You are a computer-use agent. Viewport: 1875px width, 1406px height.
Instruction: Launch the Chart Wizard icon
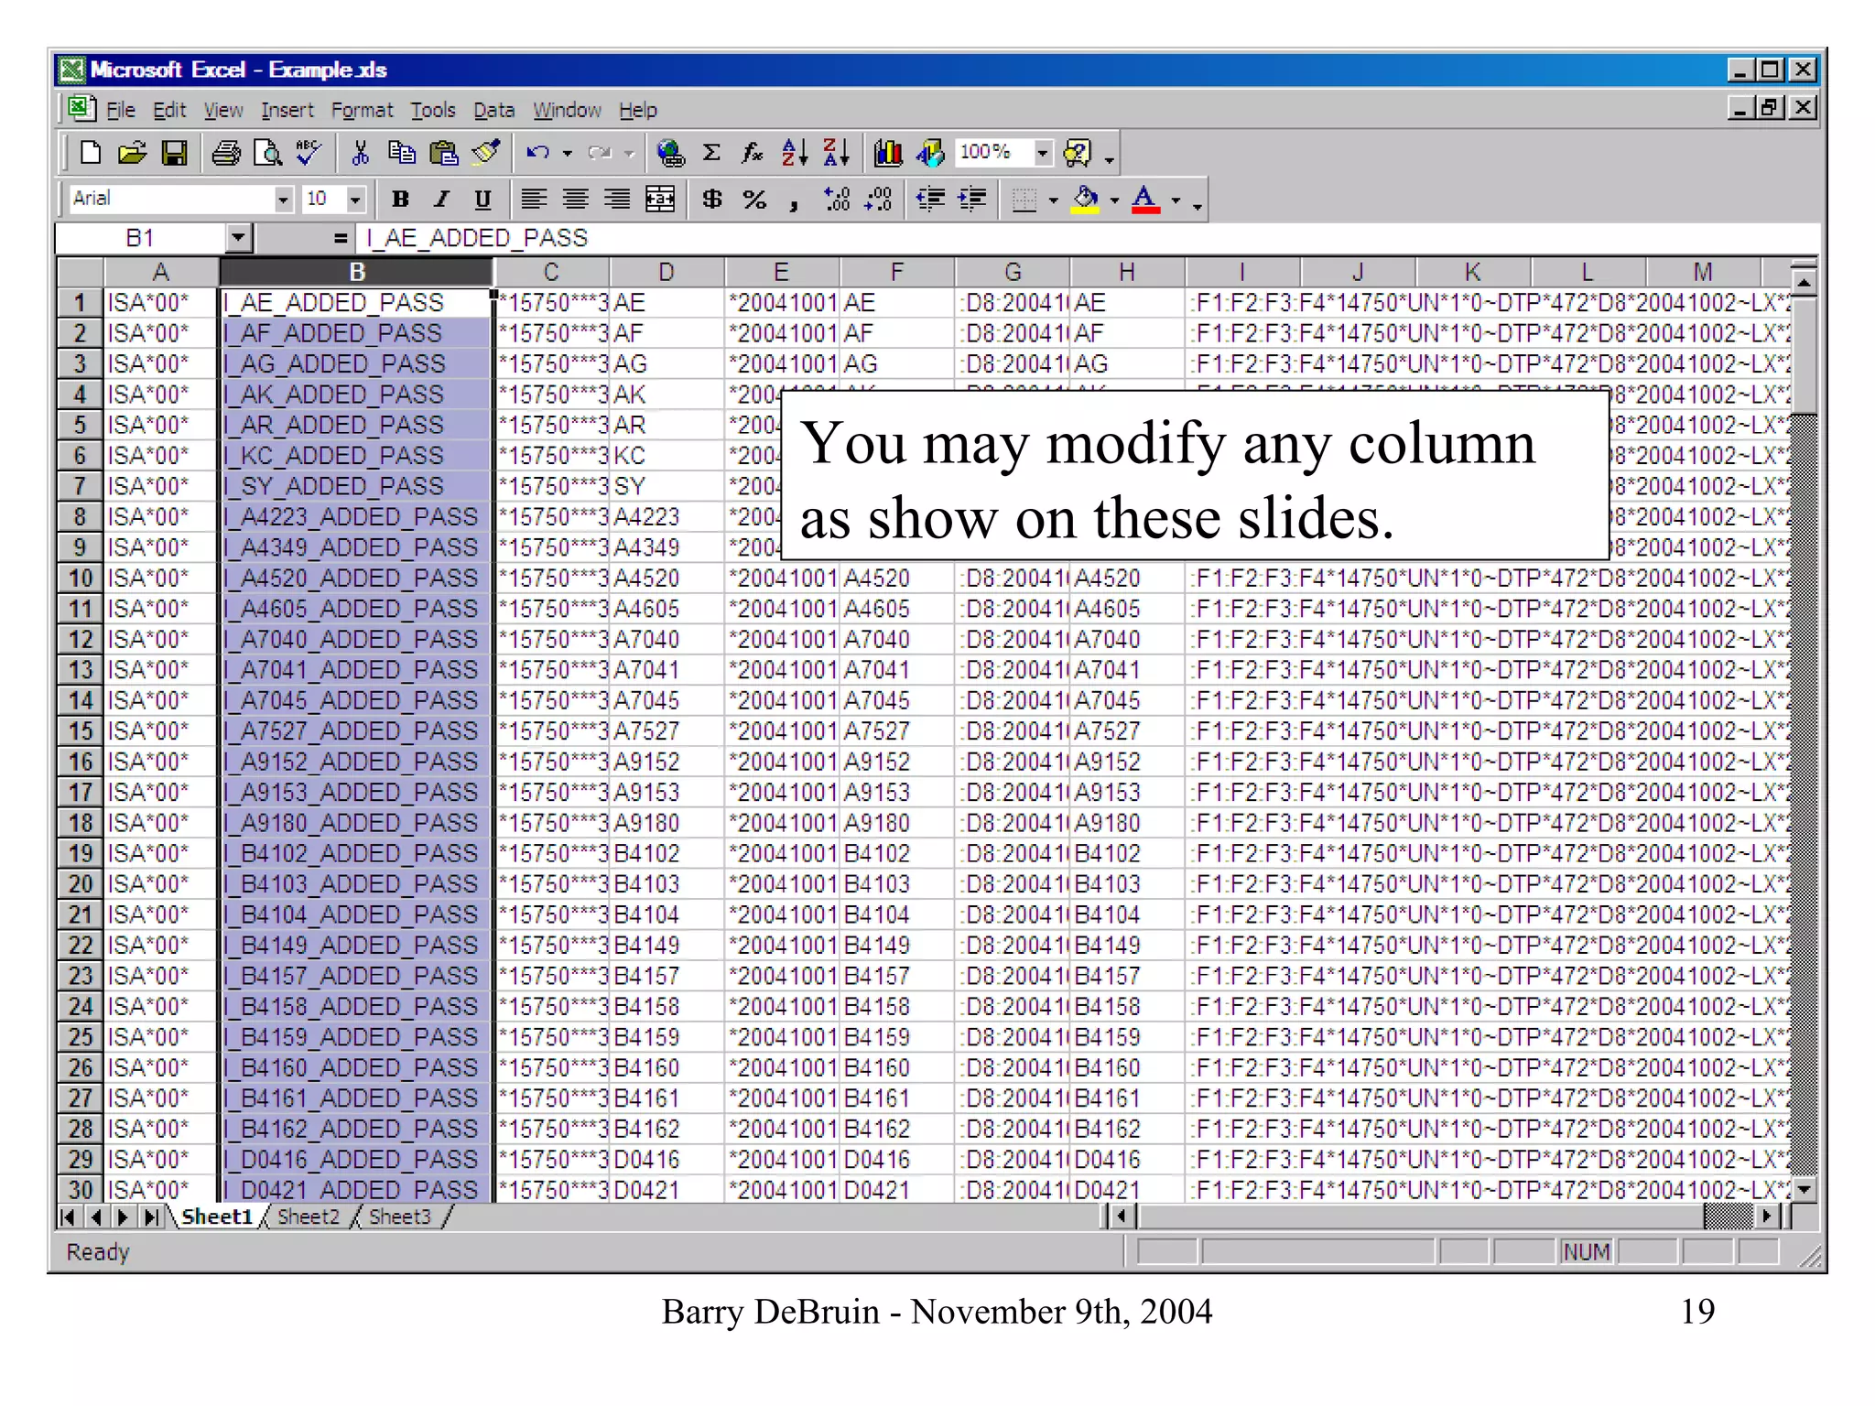[888, 153]
